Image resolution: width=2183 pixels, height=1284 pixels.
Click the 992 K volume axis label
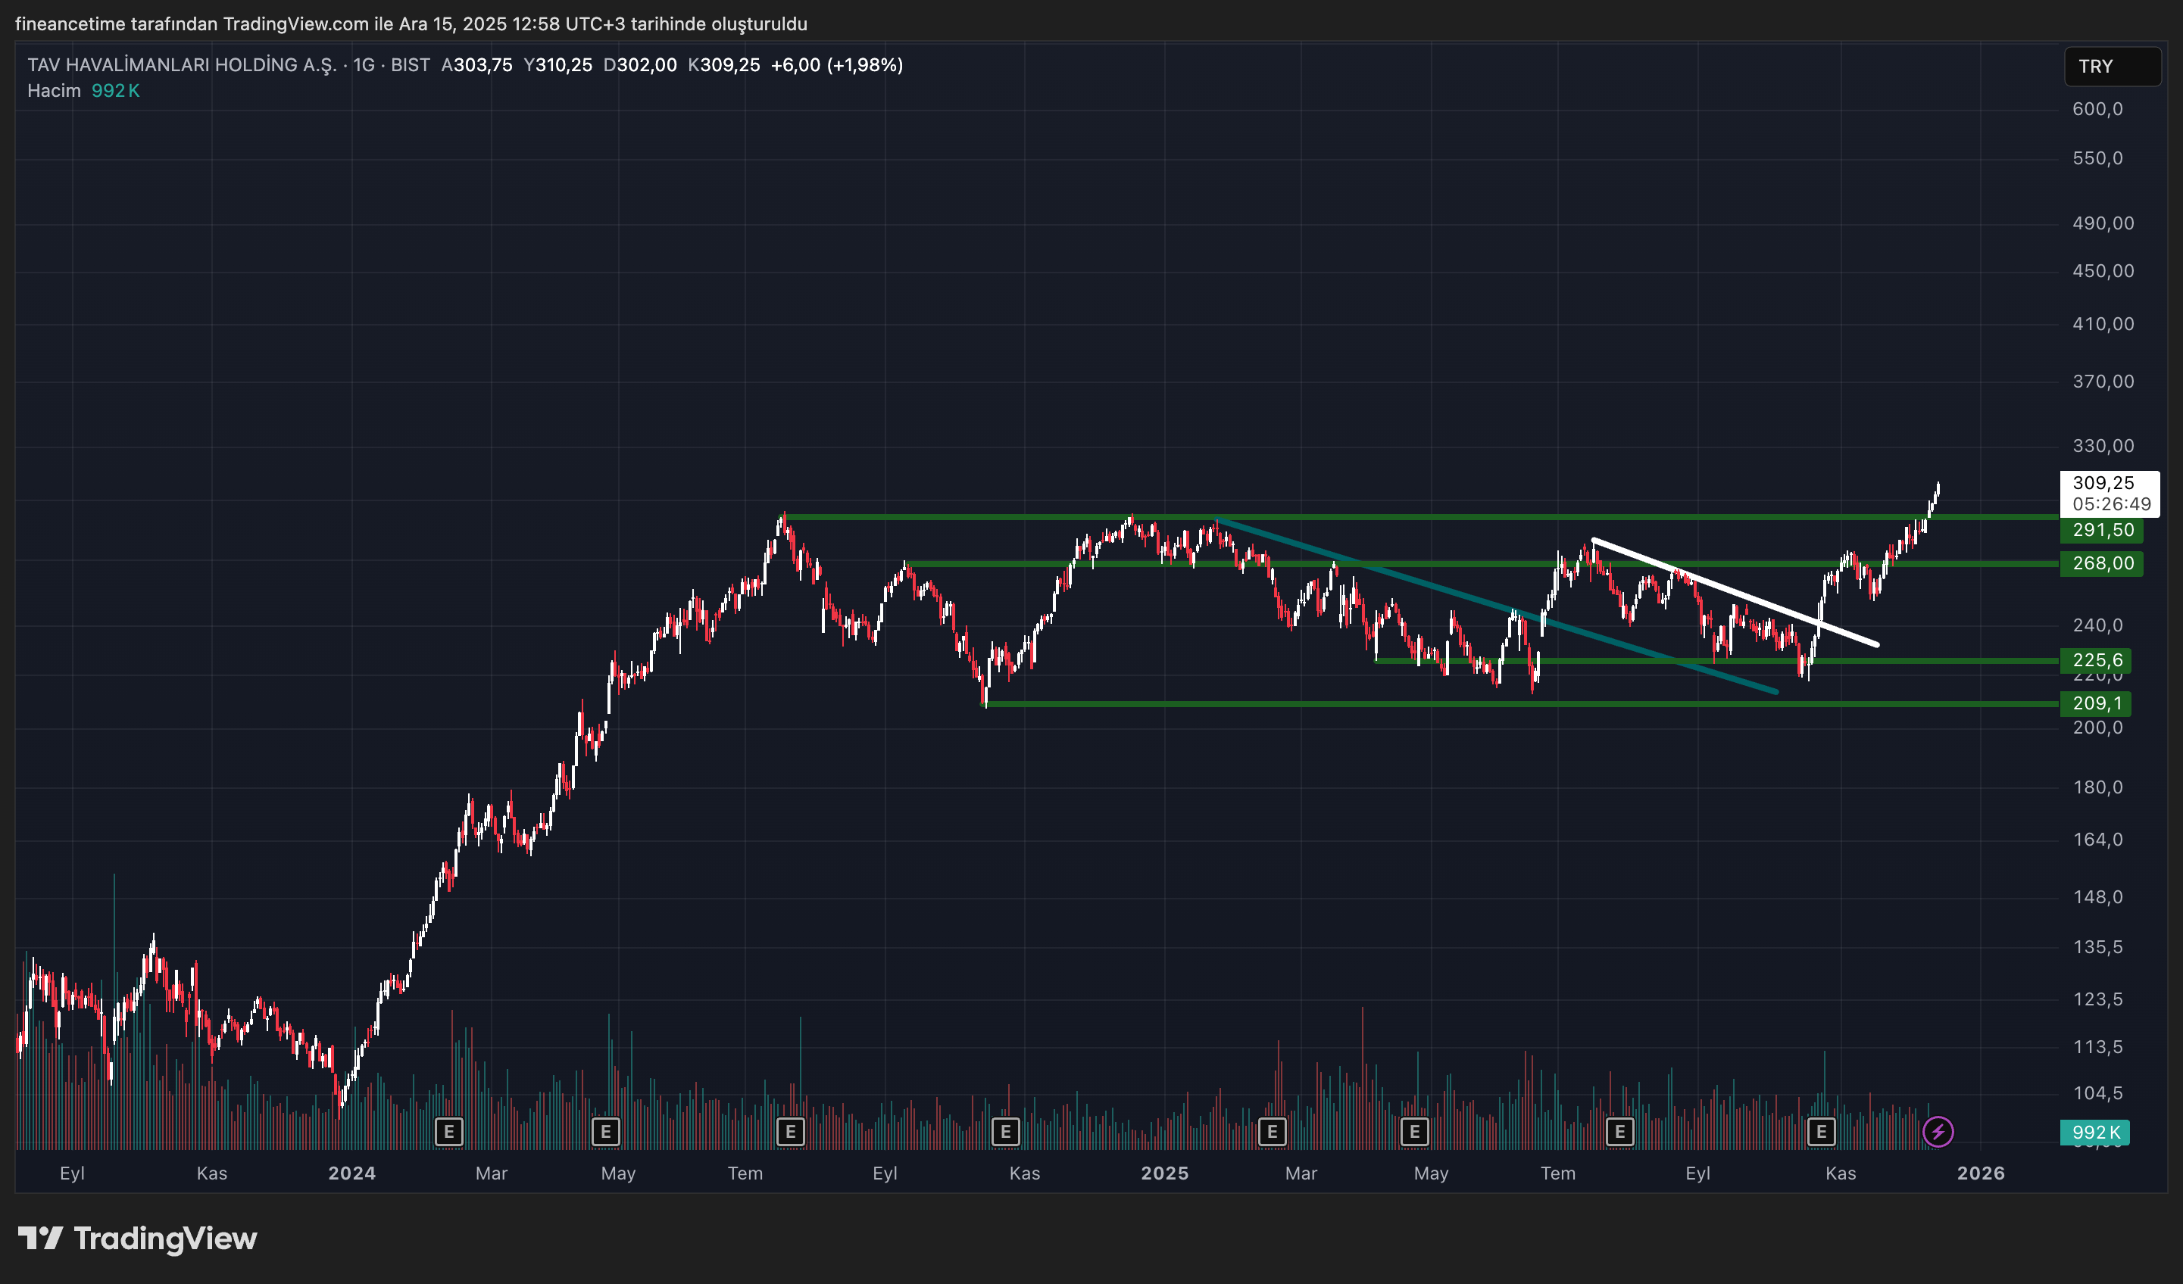[x=2094, y=1132]
